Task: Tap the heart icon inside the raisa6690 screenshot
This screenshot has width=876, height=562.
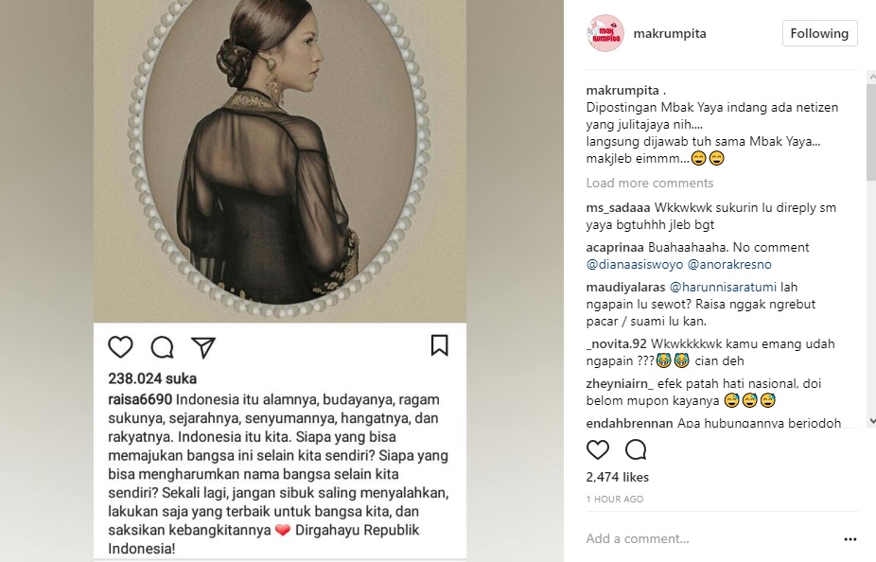Action: click(121, 347)
